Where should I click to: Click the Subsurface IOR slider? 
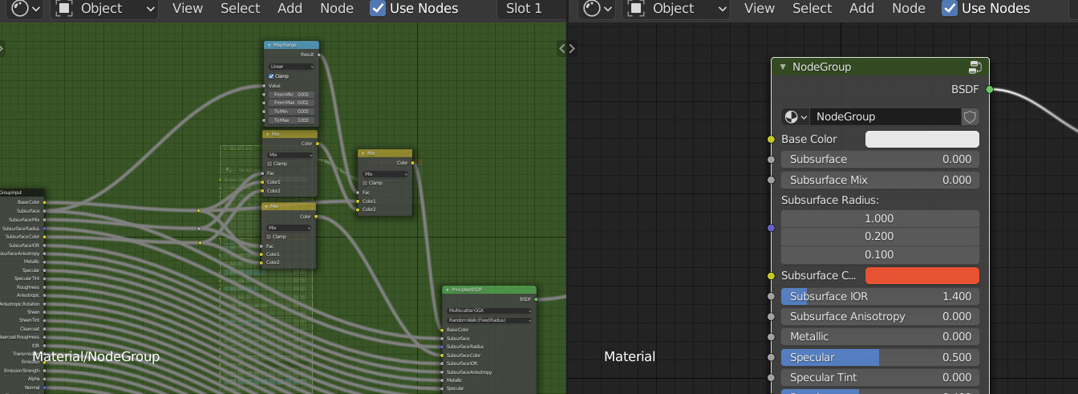880,296
